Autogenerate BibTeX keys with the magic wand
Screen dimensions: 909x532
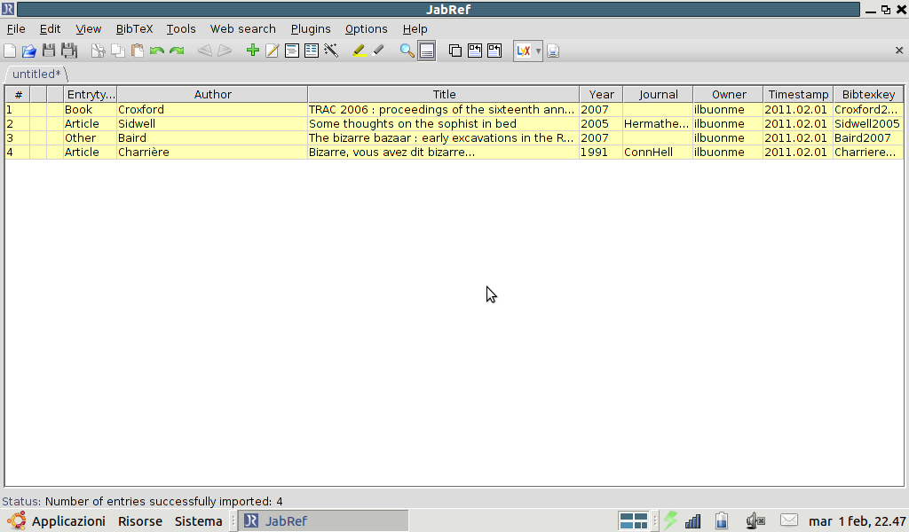click(x=331, y=51)
